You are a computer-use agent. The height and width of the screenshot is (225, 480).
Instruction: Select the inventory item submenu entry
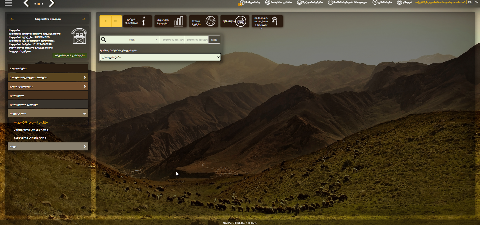click(x=48, y=122)
